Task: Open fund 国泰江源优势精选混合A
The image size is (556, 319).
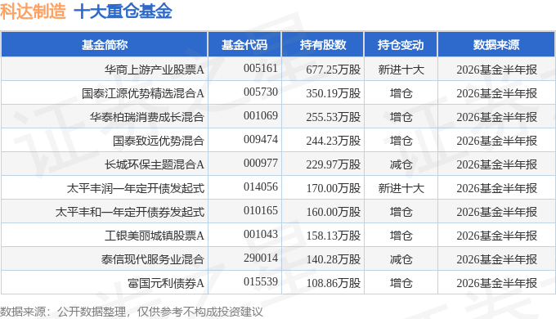Action: point(143,93)
